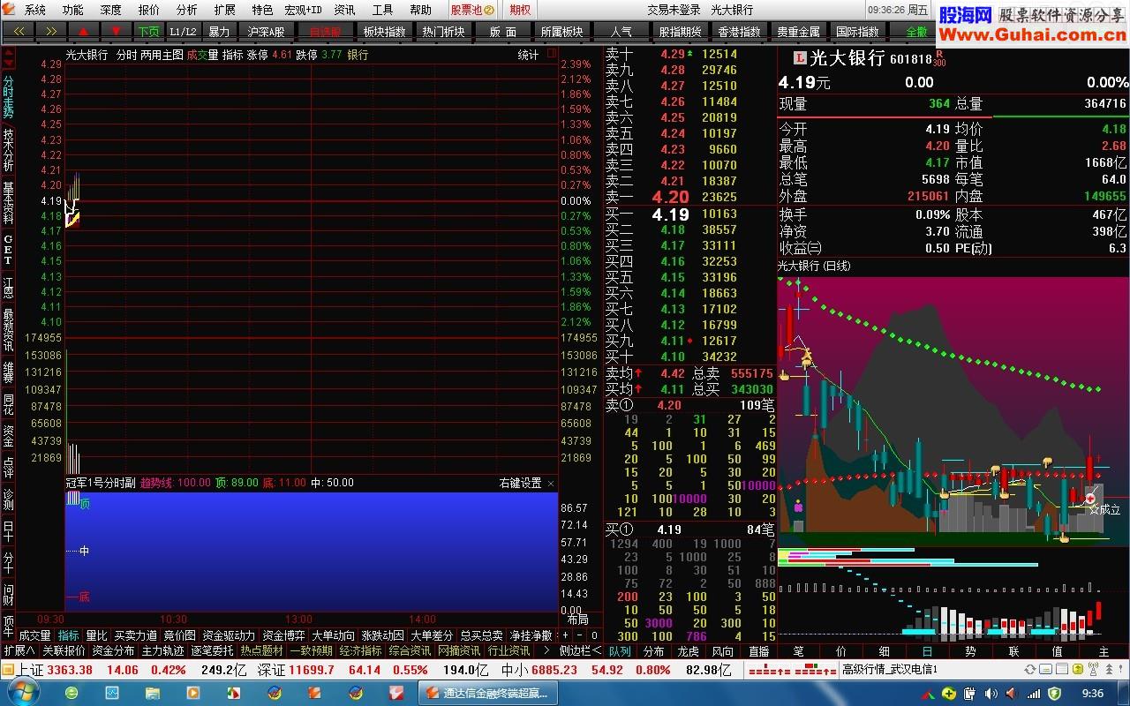Open the 股指期货 toolbar item
The height and width of the screenshot is (706, 1130).
coord(681,31)
